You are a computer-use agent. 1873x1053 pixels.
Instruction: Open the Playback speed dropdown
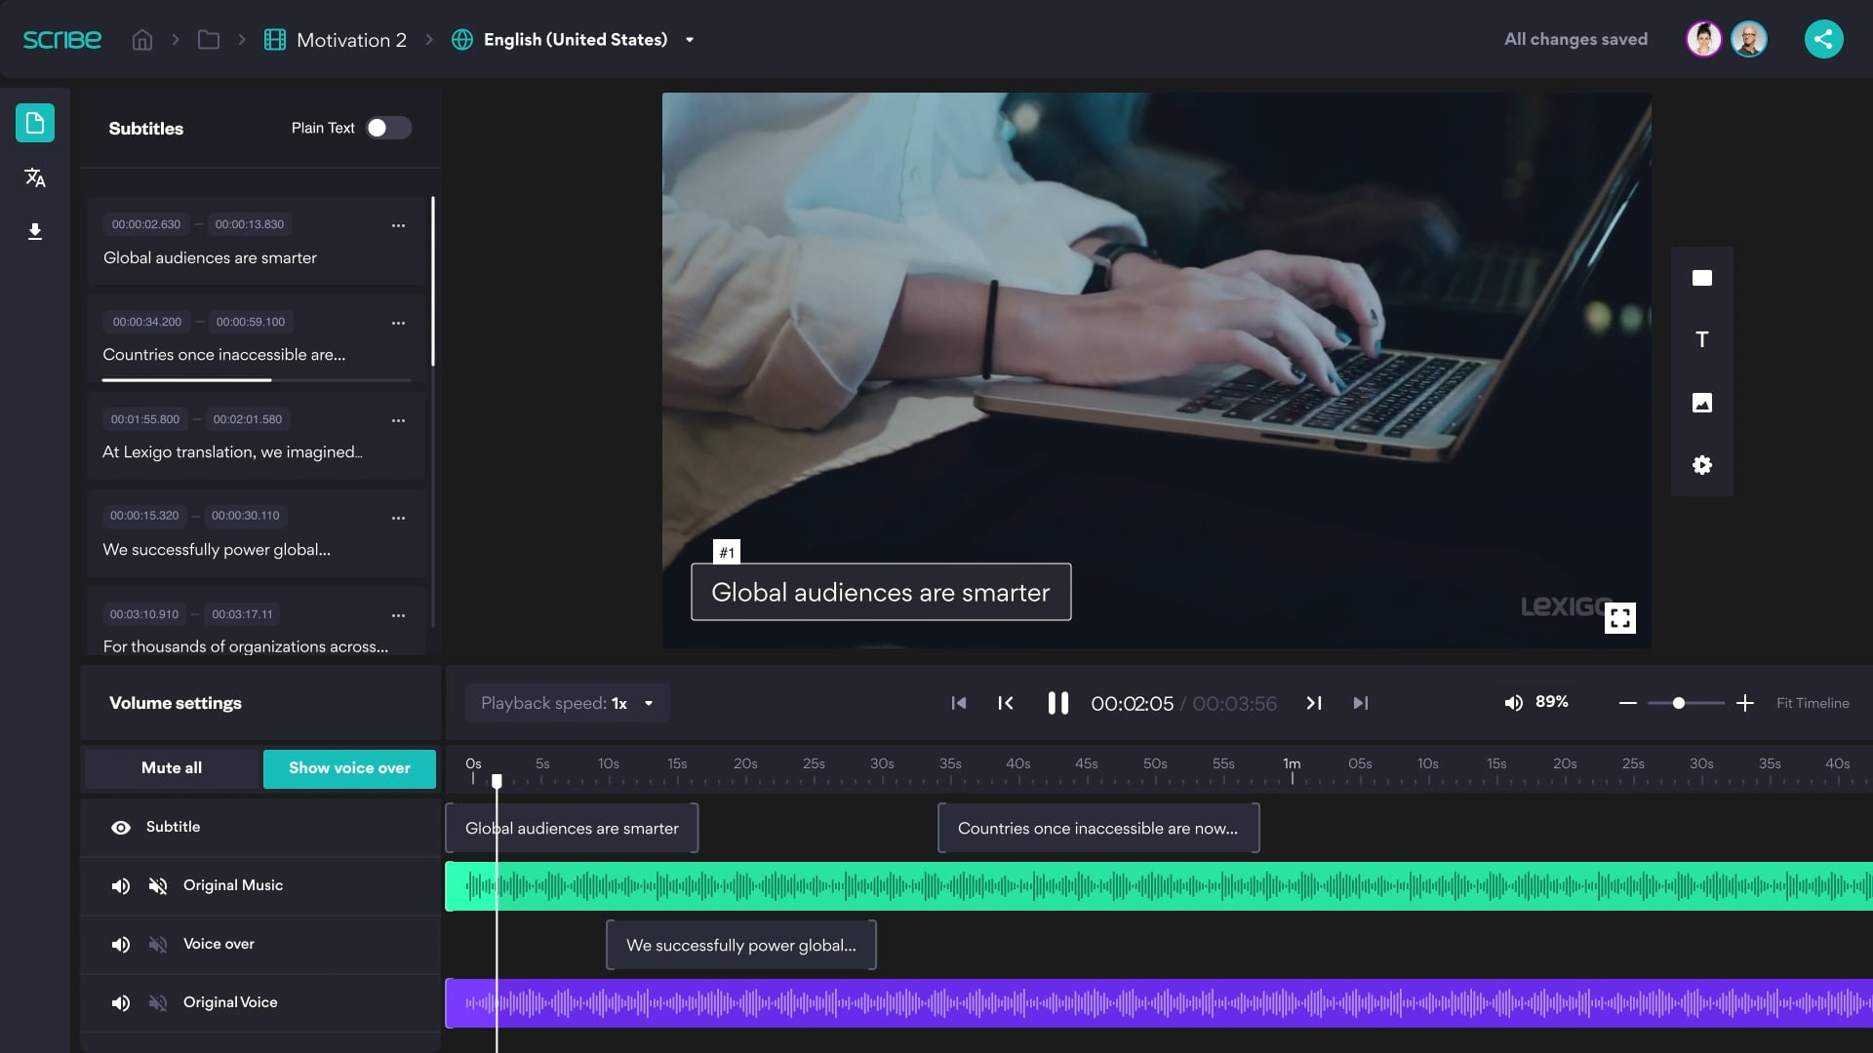[567, 702]
